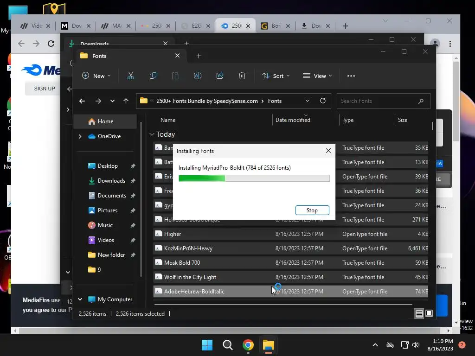Image resolution: width=475 pixels, height=356 pixels.
Task: Close the Installing Fonts dialog
Action: point(328,151)
